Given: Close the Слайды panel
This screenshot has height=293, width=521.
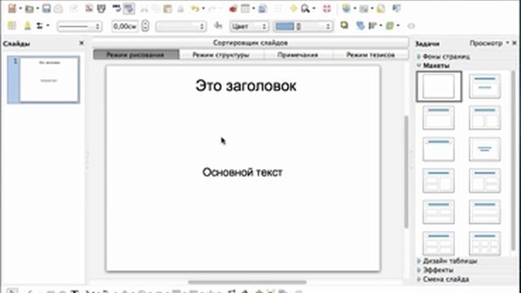Looking at the screenshot, I should pos(81,43).
